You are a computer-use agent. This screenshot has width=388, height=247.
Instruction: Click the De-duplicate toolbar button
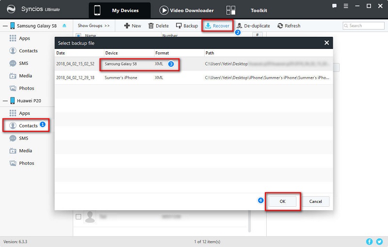(x=253, y=26)
